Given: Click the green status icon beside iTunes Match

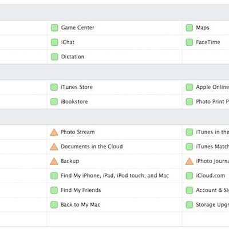Looking at the screenshot, I should [x=189, y=147].
